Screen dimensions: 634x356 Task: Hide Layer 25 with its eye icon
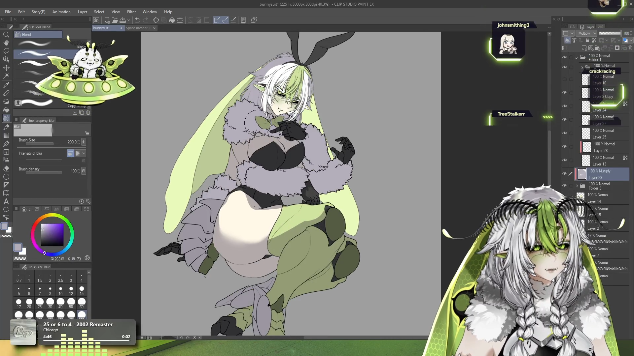565,133
